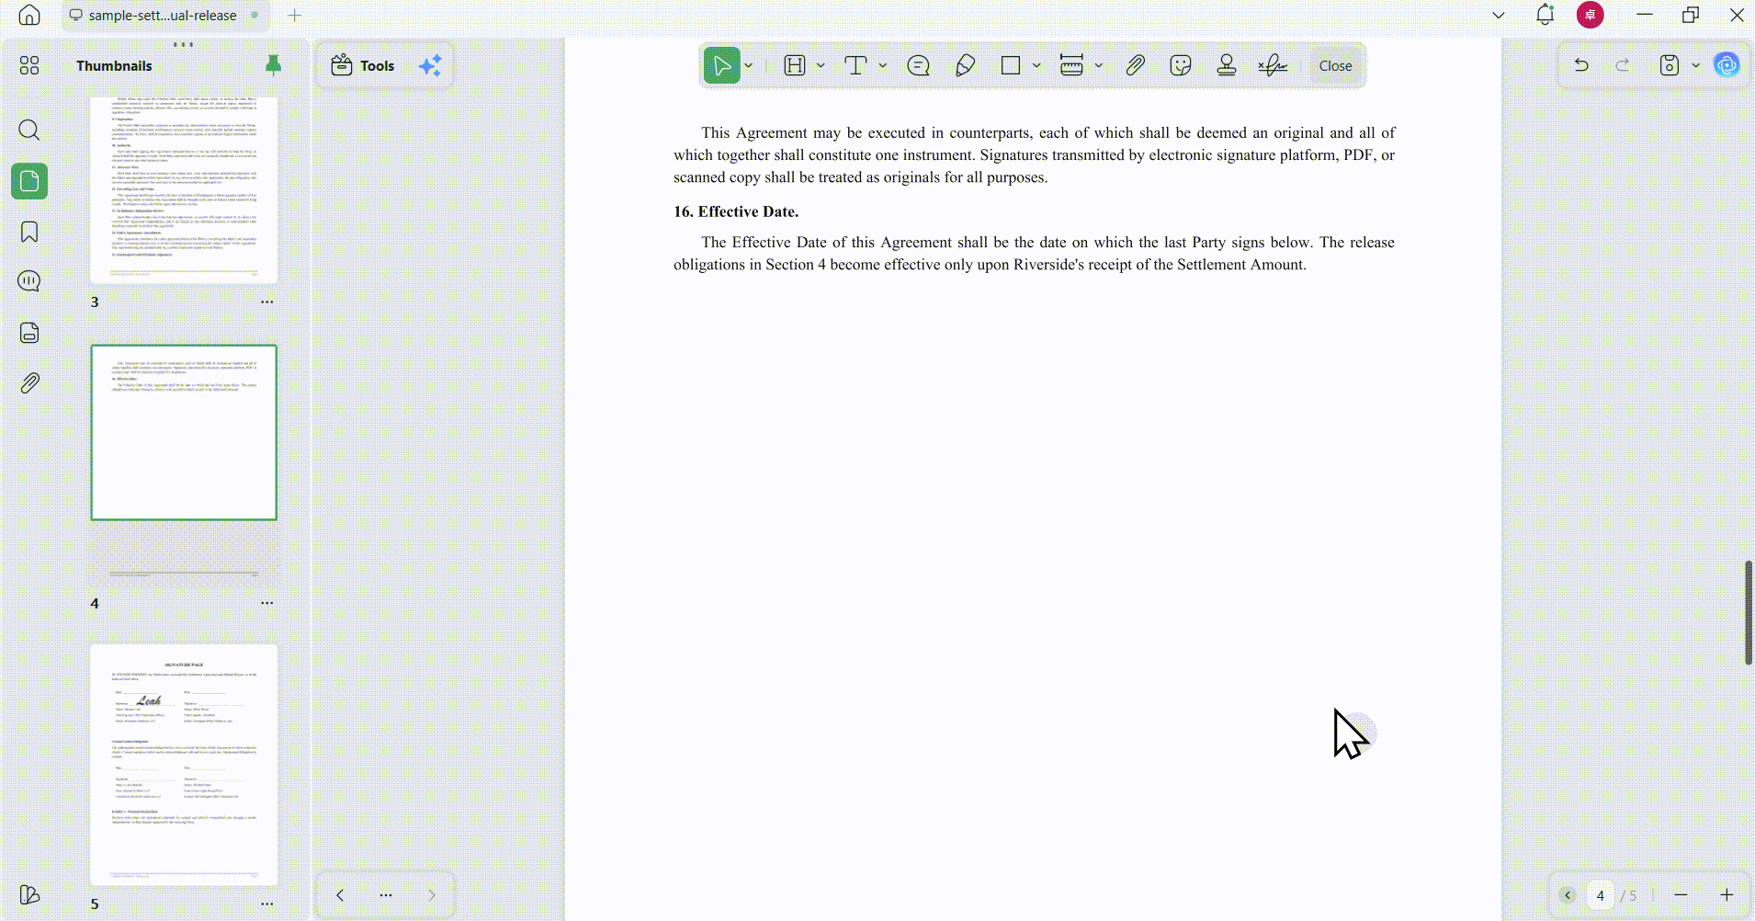The width and height of the screenshot is (1755, 921).
Task: Click the vertical document scrollbar
Action: [x=1748, y=612]
